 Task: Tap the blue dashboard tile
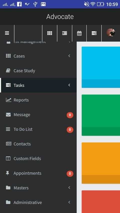[101, 67]
